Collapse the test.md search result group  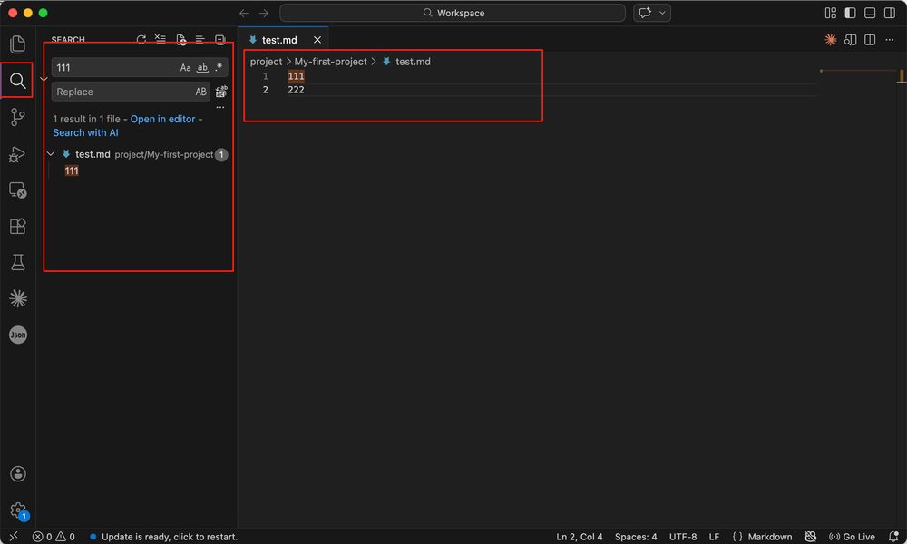(x=51, y=154)
